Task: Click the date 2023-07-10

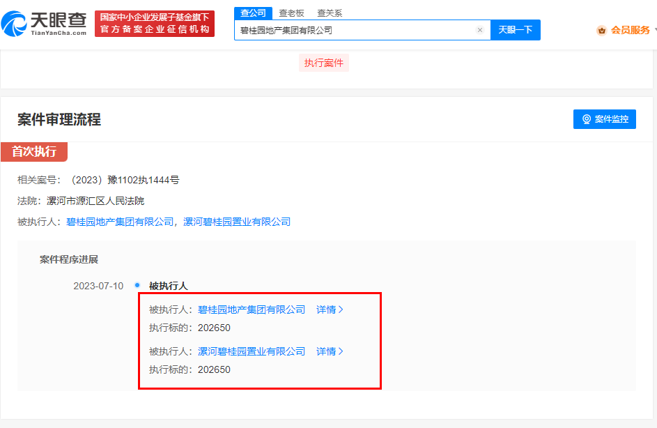Action: (98, 286)
